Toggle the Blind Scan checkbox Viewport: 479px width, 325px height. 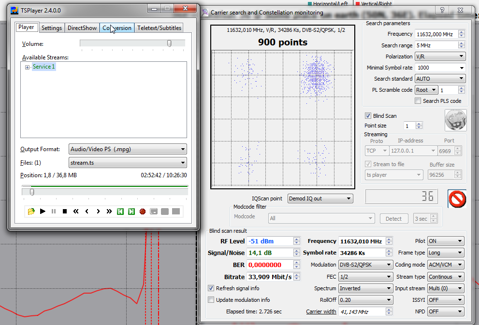pos(368,116)
